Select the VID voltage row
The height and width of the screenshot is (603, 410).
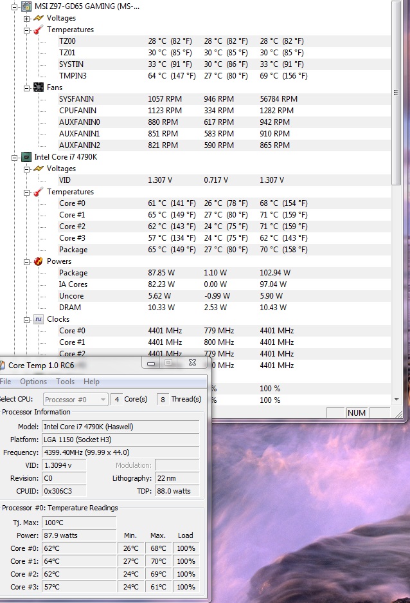click(x=224, y=180)
